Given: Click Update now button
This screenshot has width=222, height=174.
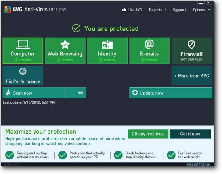Looking at the screenshot, I should (x=171, y=93).
